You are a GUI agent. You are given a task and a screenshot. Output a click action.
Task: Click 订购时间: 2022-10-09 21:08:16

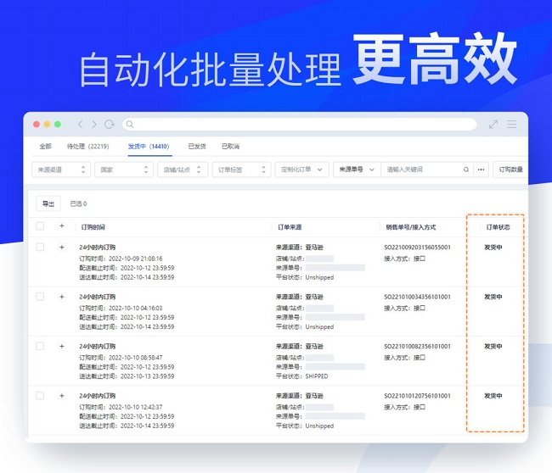(121, 259)
